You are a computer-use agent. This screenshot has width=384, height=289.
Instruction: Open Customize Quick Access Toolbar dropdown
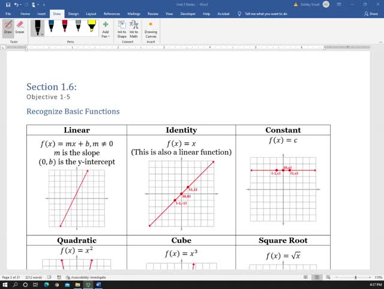click(44, 5)
